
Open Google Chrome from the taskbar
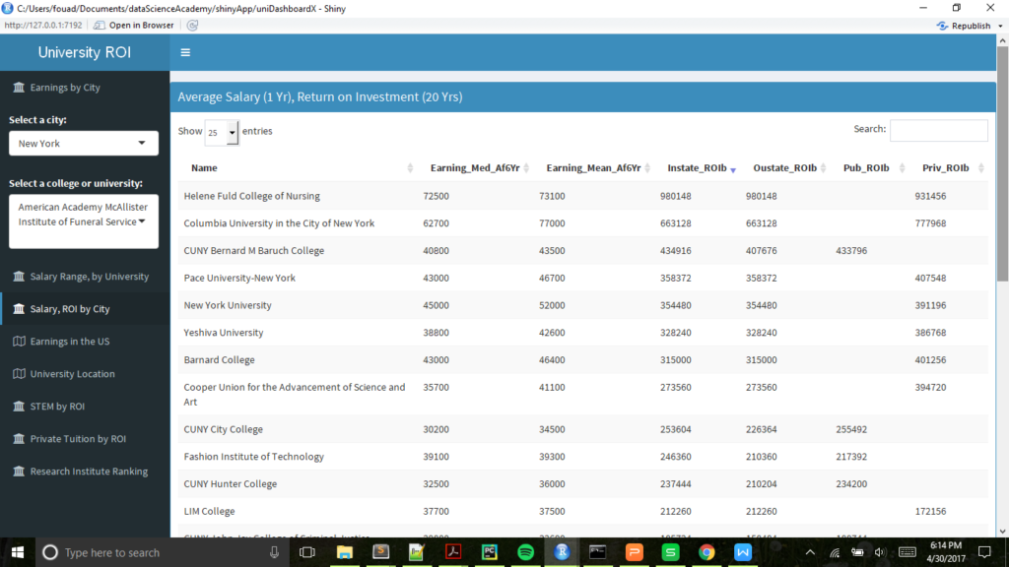tap(706, 552)
